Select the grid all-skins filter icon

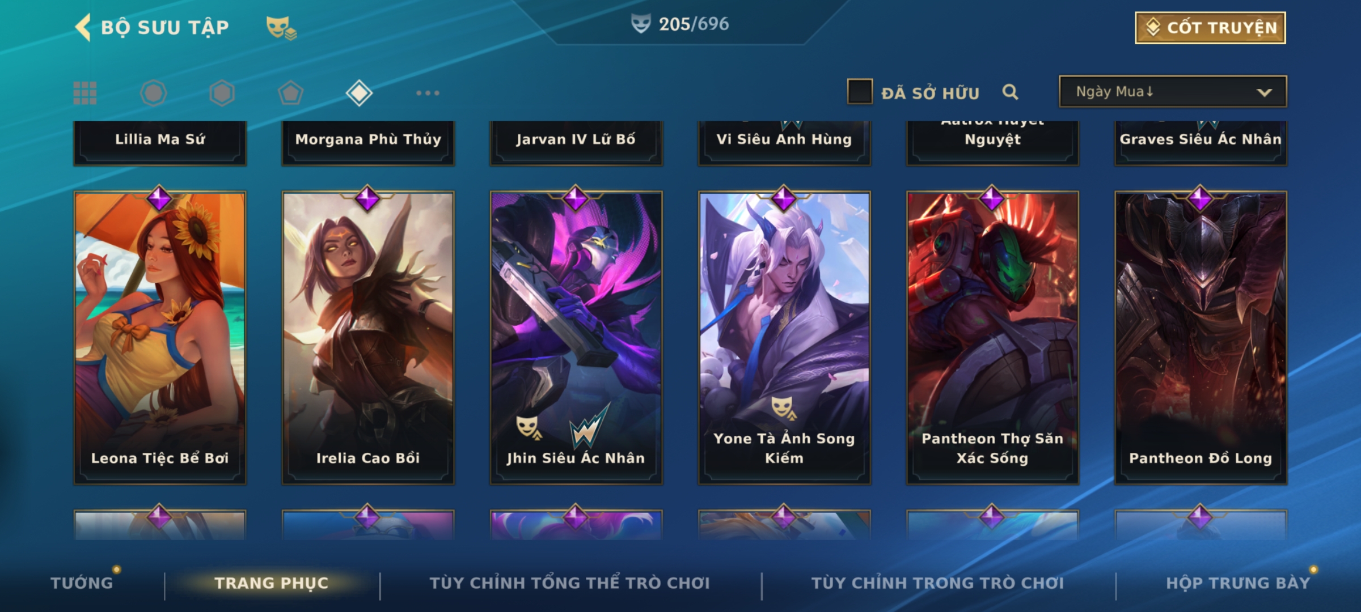coord(85,93)
